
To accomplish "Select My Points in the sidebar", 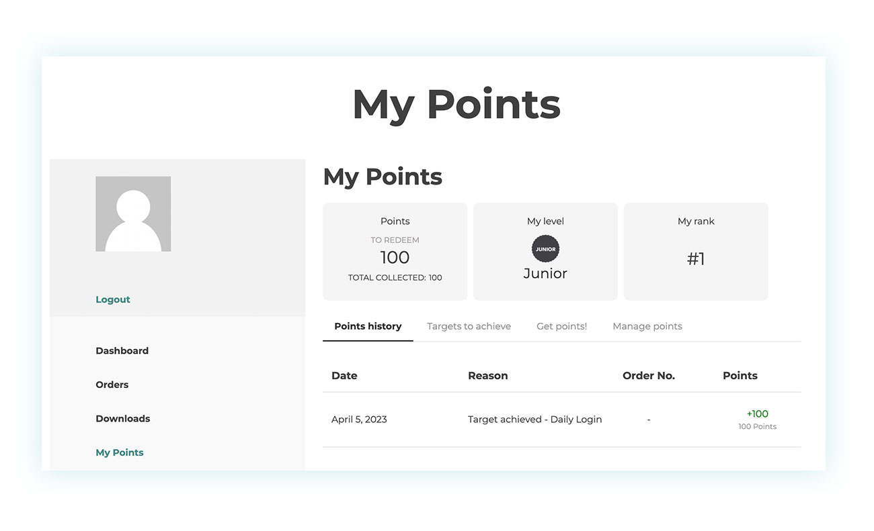I will click(120, 452).
